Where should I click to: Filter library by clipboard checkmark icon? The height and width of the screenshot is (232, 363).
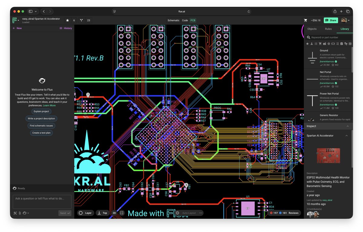342,44
